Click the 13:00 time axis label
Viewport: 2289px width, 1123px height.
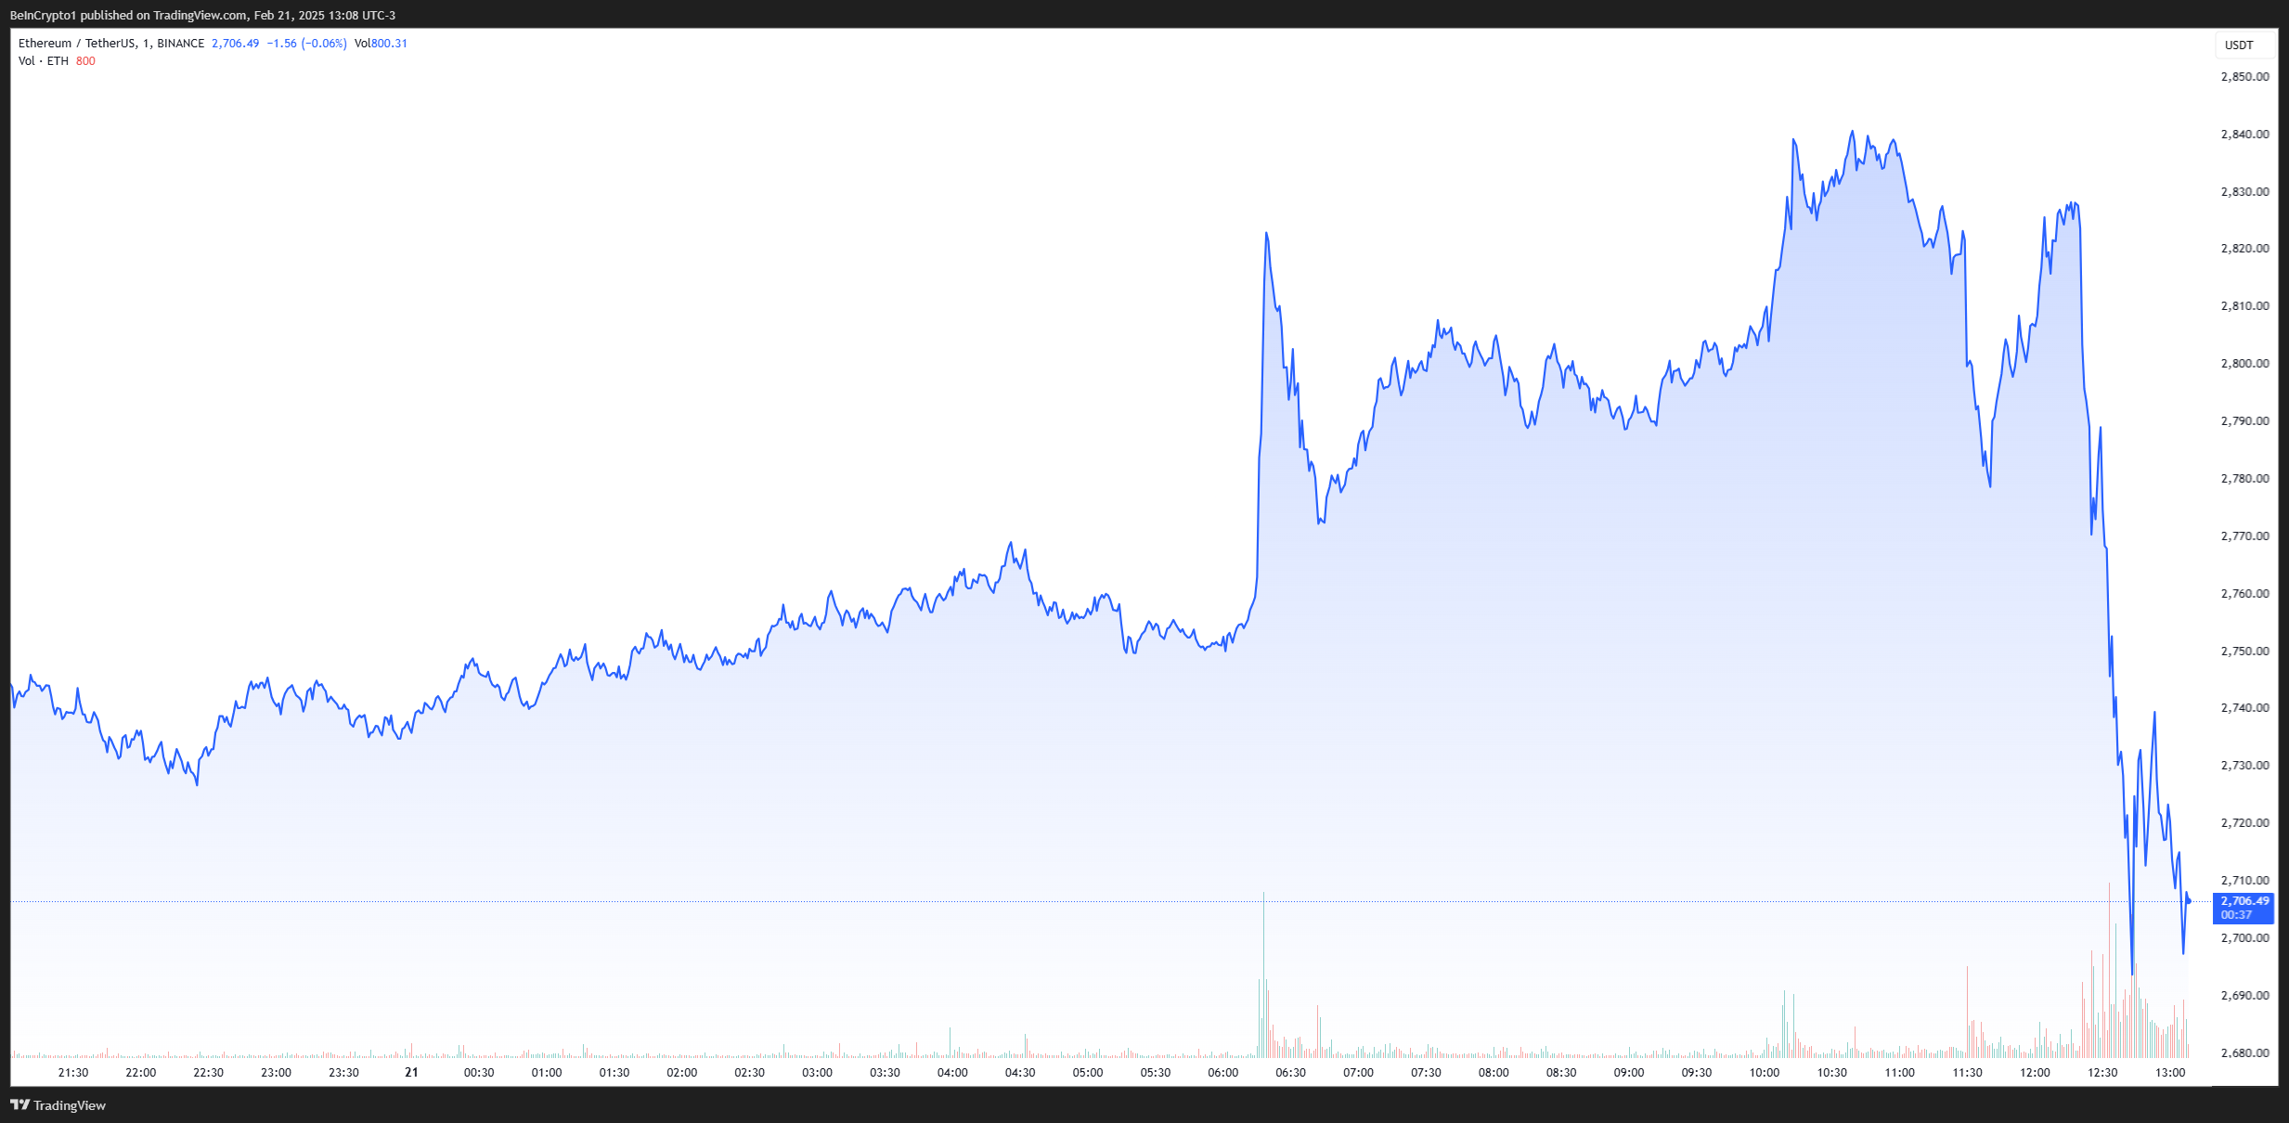(2169, 1073)
